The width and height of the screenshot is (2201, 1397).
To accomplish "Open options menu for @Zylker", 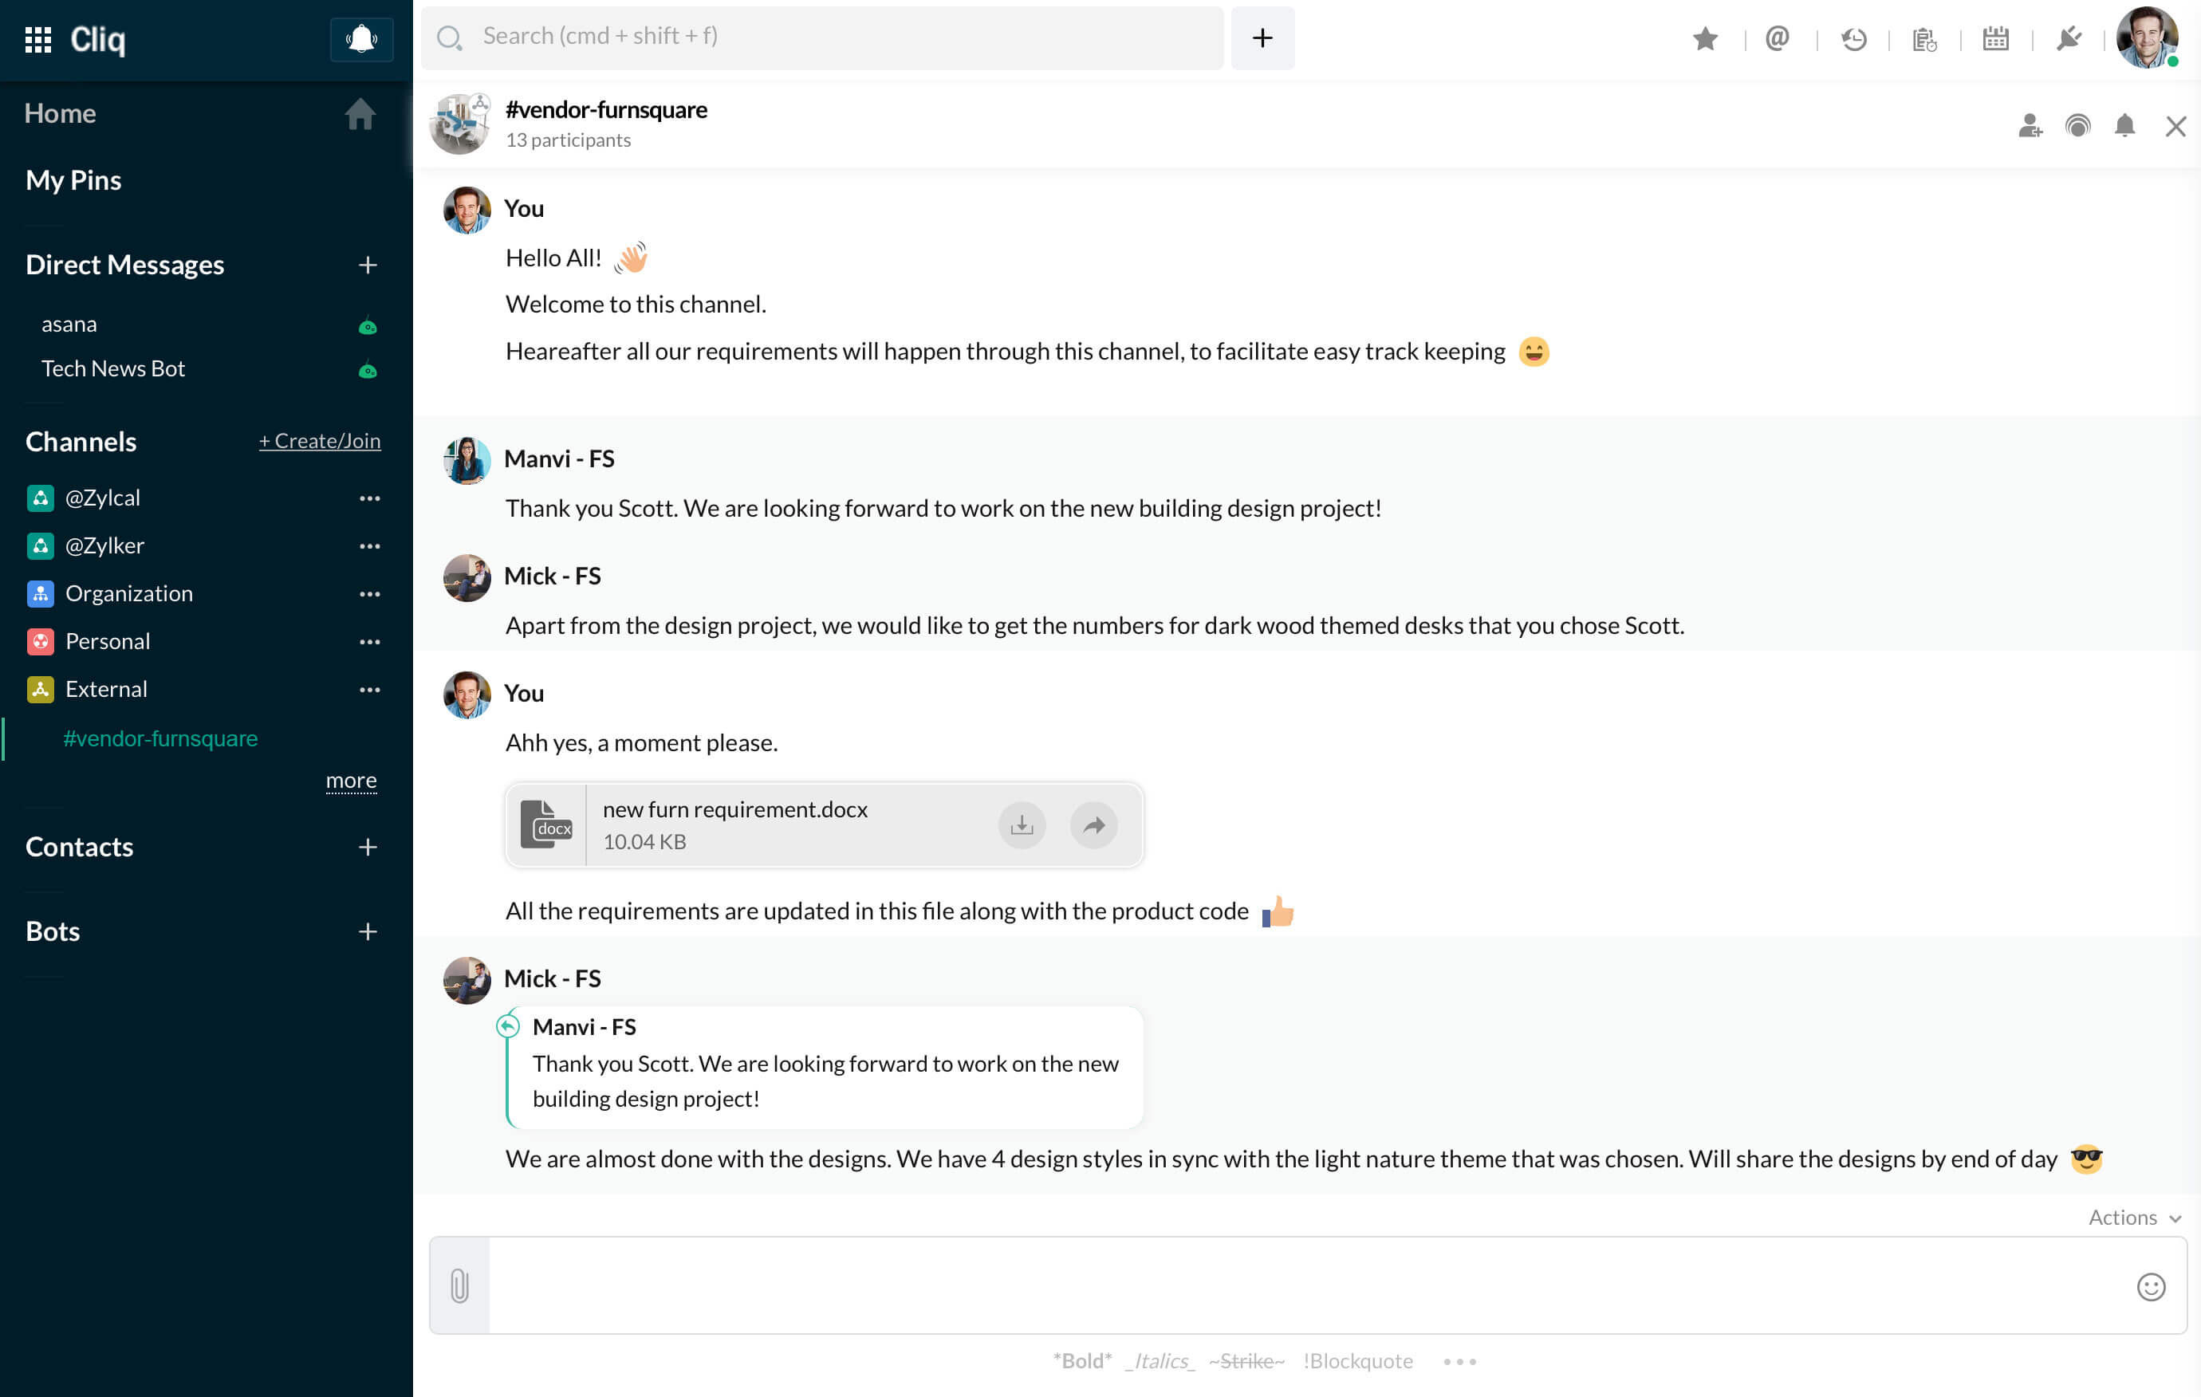I will [369, 546].
